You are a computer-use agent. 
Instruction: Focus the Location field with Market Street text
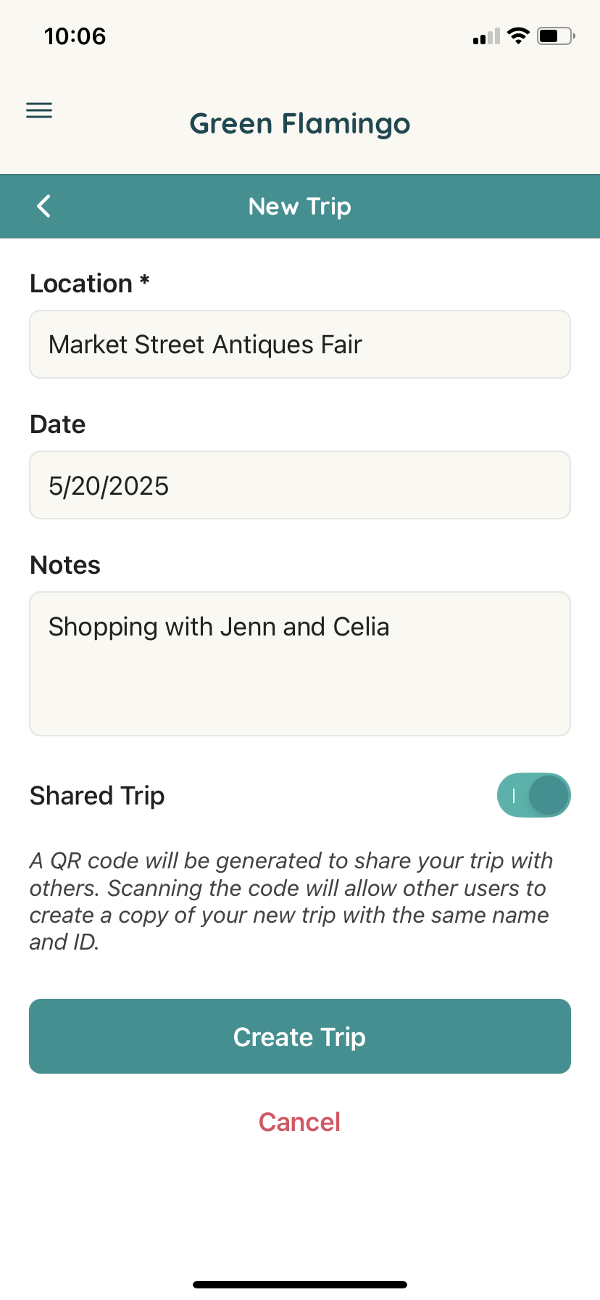(x=300, y=345)
